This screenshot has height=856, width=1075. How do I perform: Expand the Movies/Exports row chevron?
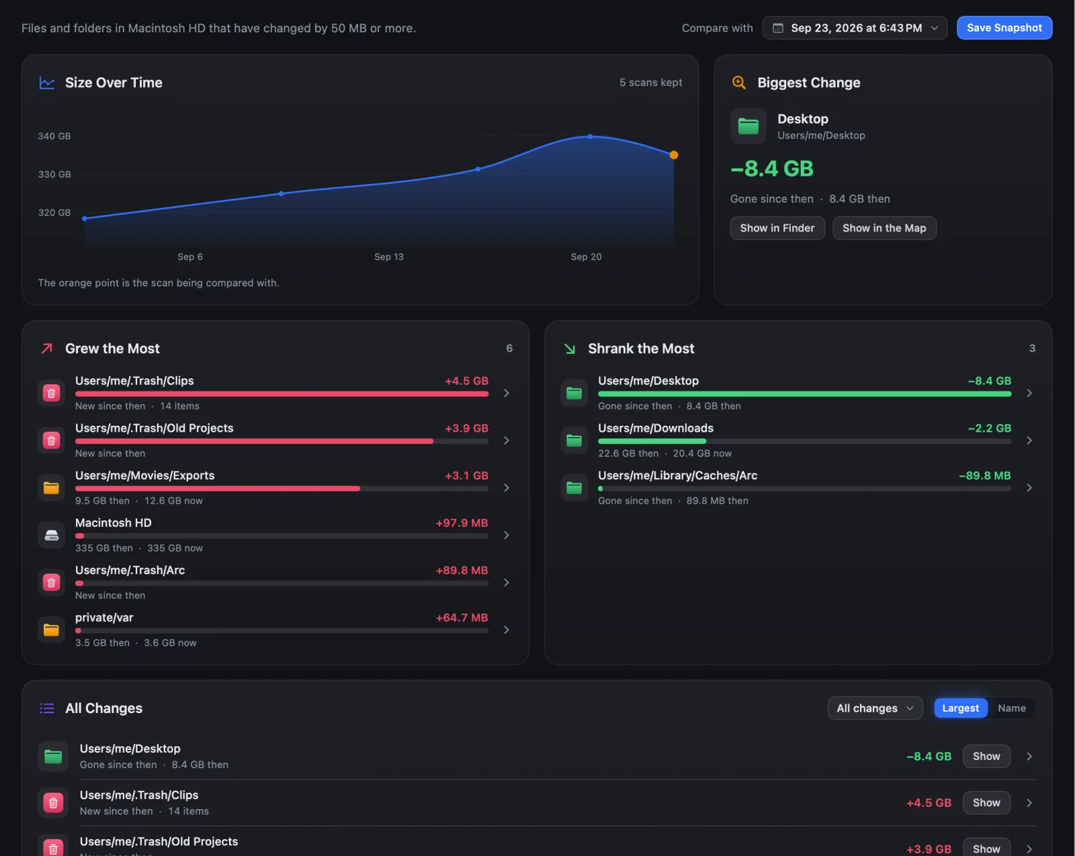coord(507,488)
